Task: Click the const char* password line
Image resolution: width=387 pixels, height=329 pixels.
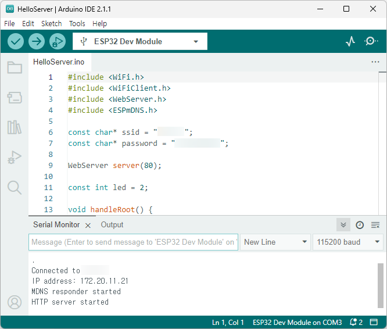Action: [x=148, y=144]
